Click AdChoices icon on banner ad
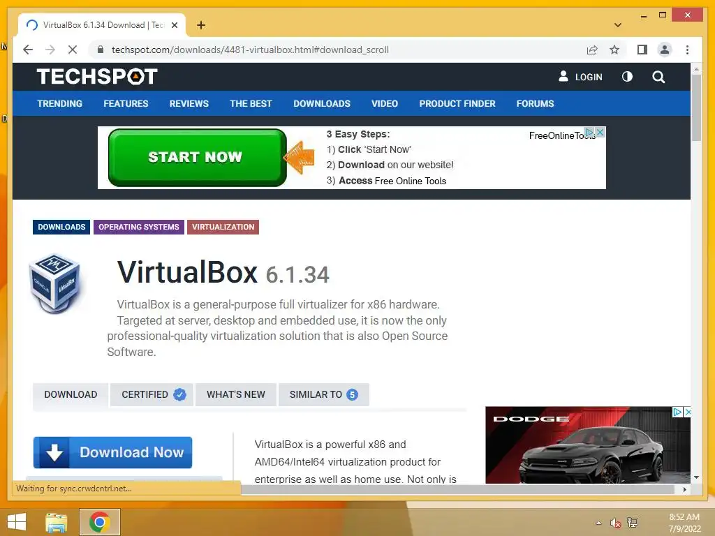This screenshot has height=536, width=715. pos(590,132)
